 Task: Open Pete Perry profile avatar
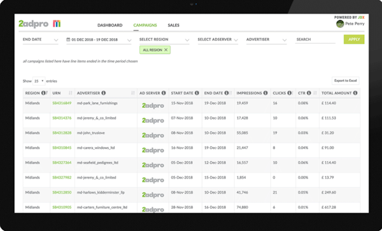pyautogui.click(x=340, y=24)
